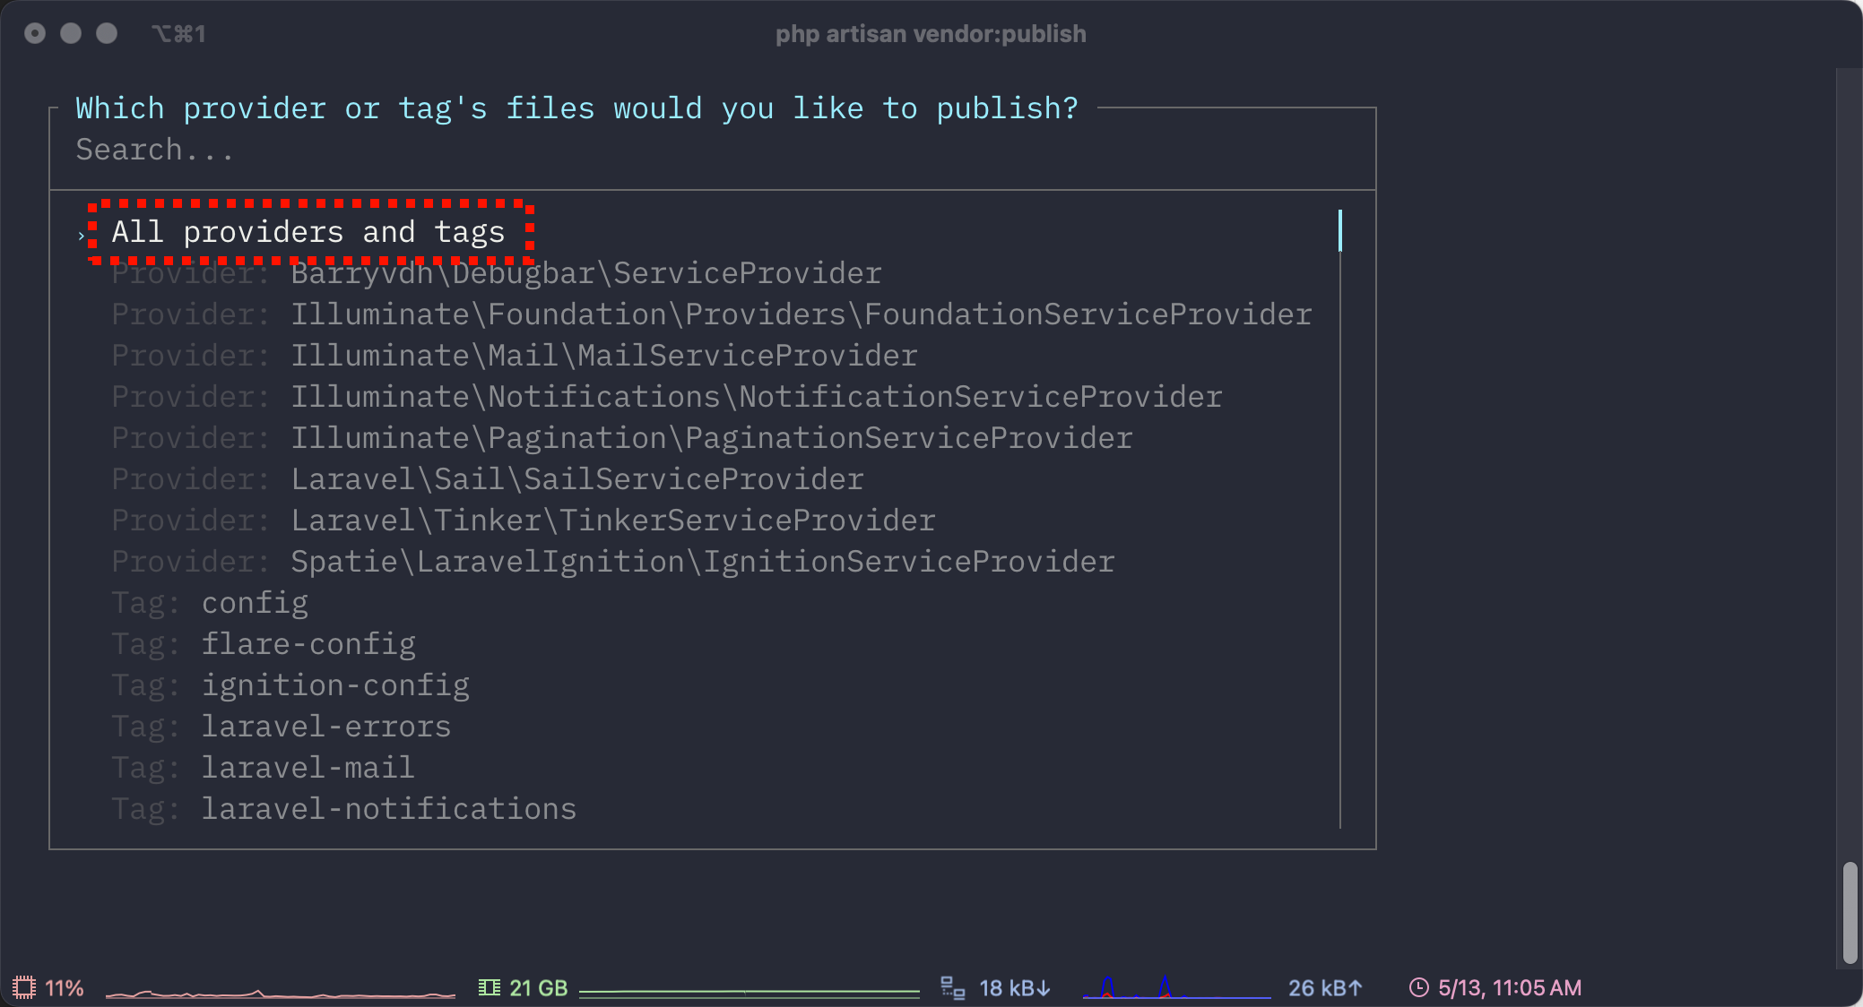Click the prompt question heading text

(577, 108)
